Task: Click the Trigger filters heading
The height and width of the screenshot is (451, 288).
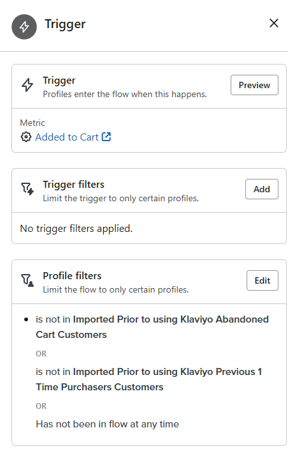Action: [73, 185]
